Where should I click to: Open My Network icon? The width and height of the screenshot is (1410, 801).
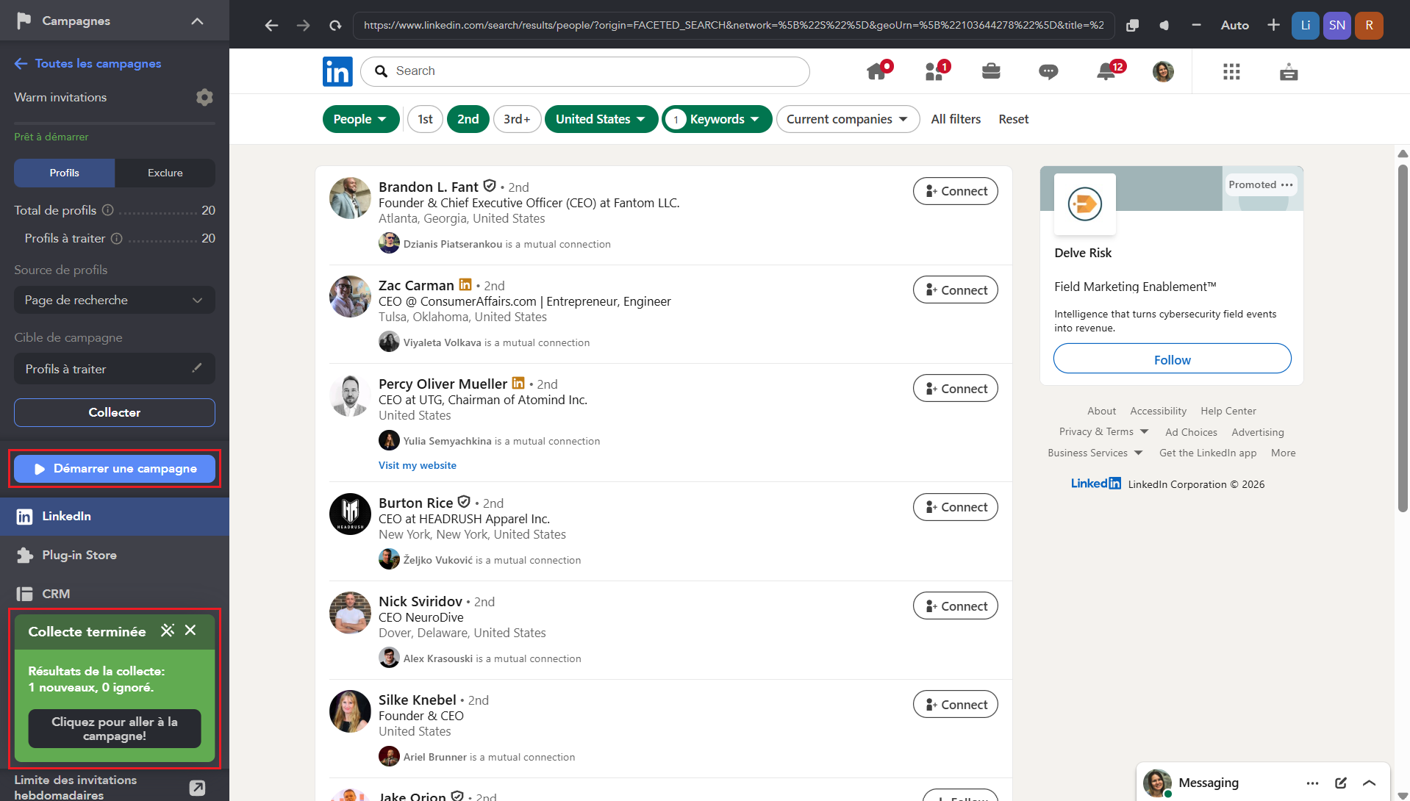935,71
